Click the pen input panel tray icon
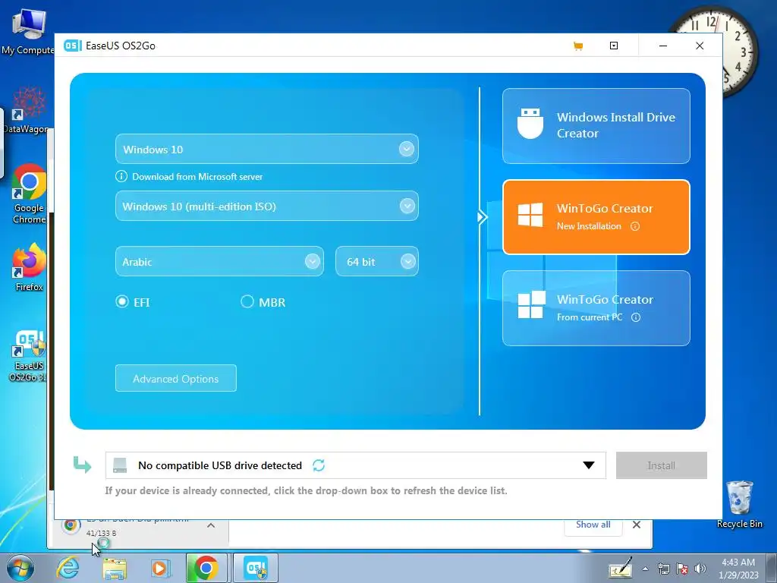 click(x=621, y=568)
